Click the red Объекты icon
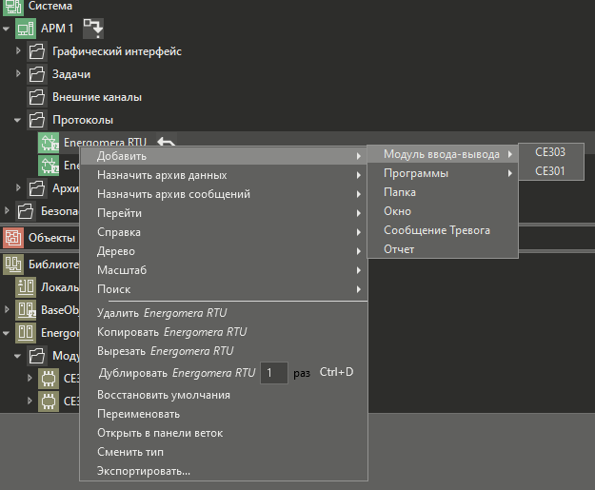 [x=13, y=237]
